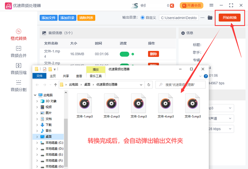This screenshot has height=169, width=248.
Task: Open the 文件-1.mp3 file in Explorer
Action: (84, 106)
